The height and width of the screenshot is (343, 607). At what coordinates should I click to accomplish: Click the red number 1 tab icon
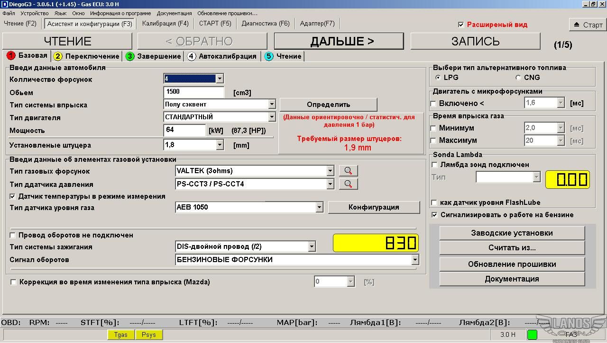tap(11, 56)
